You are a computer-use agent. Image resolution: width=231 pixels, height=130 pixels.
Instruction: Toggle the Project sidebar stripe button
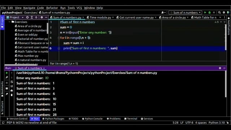[2, 22]
